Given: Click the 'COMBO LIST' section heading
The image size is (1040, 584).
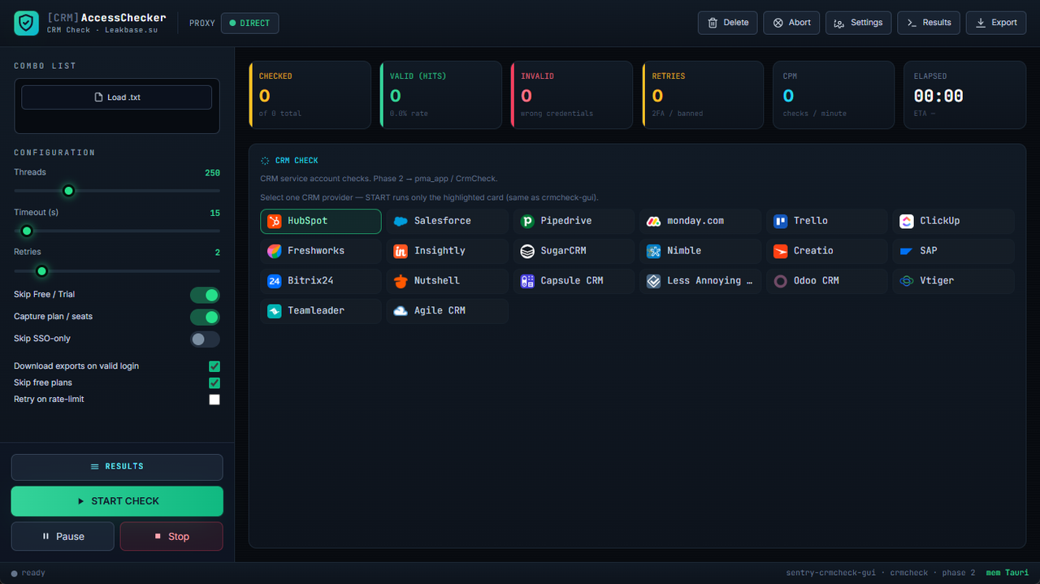Looking at the screenshot, I should tap(45, 66).
